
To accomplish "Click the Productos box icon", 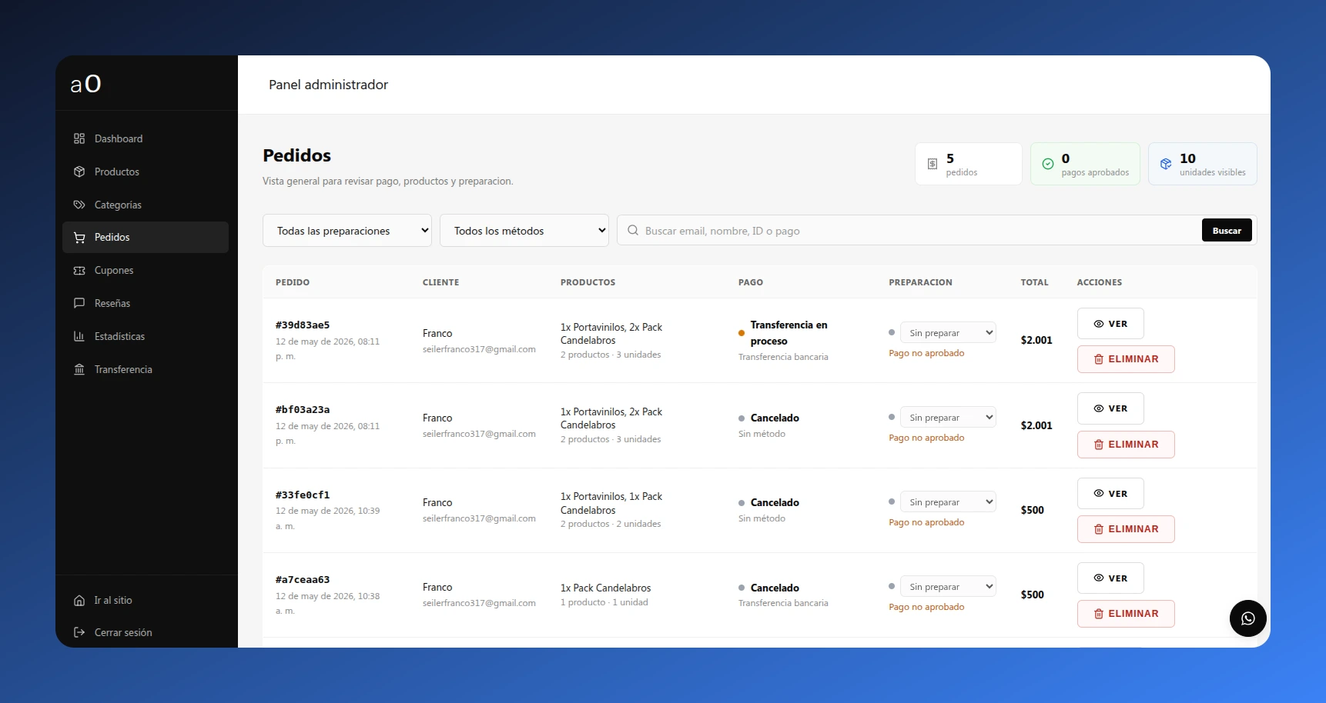I will [79, 172].
